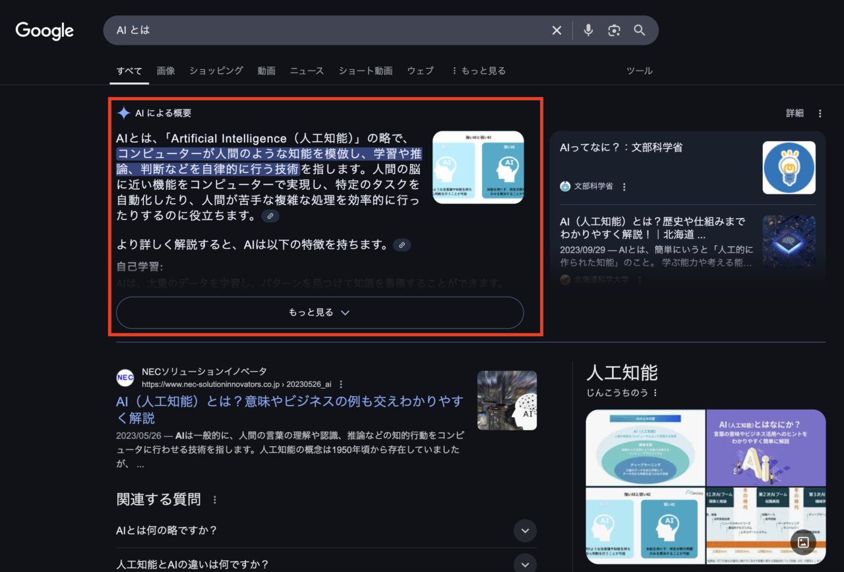
Task: Switch to the 動画 tab
Action: pos(266,71)
